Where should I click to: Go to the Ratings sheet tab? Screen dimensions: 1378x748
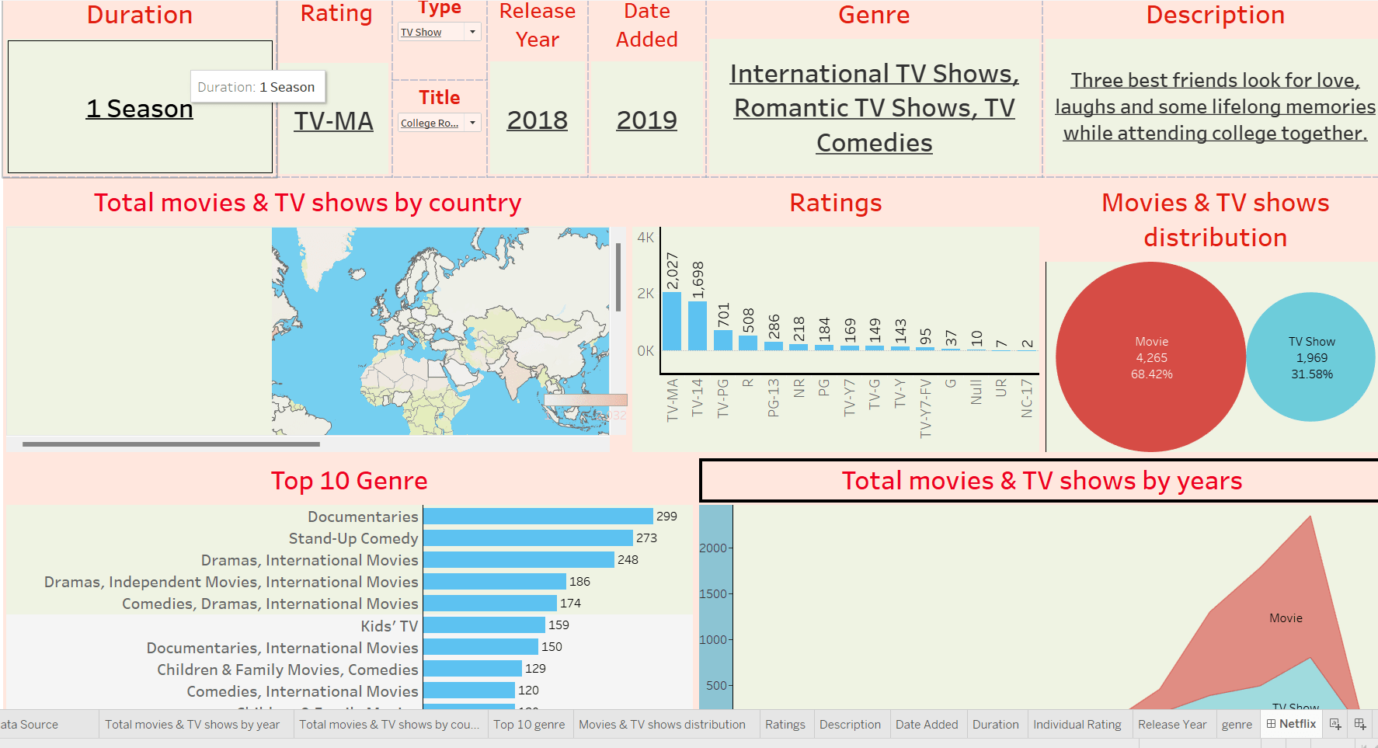tap(785, 725)
